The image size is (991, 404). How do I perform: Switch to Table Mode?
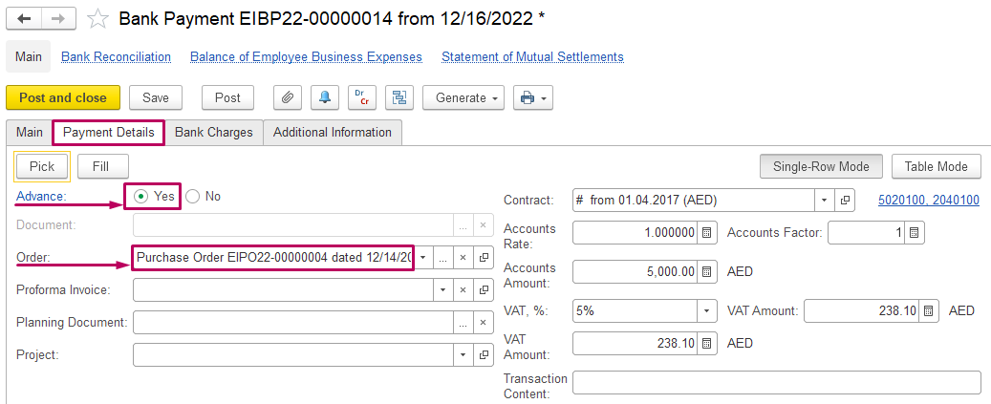coord(937,166)
